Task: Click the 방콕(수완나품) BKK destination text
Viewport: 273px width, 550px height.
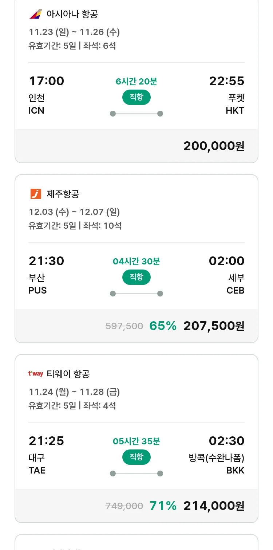Action: [216, 458]
